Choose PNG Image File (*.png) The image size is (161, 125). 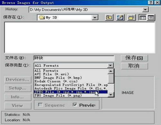71,95
